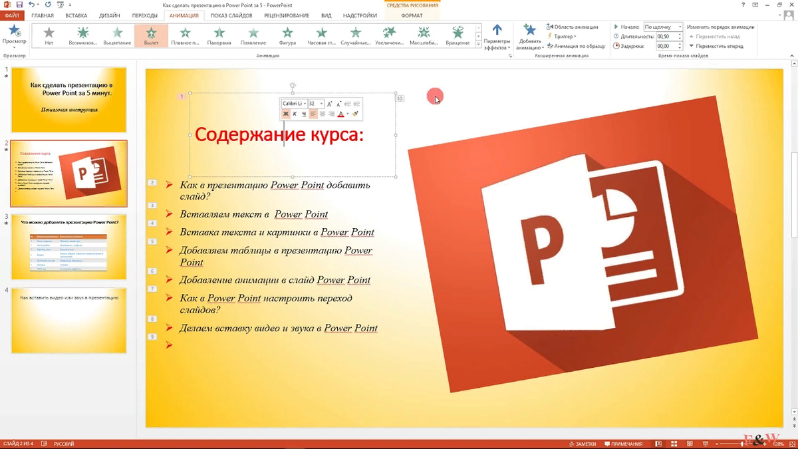798x449 pixels.
Task: Expand the Триггер dropdown
Action: (x=562, y=37)
